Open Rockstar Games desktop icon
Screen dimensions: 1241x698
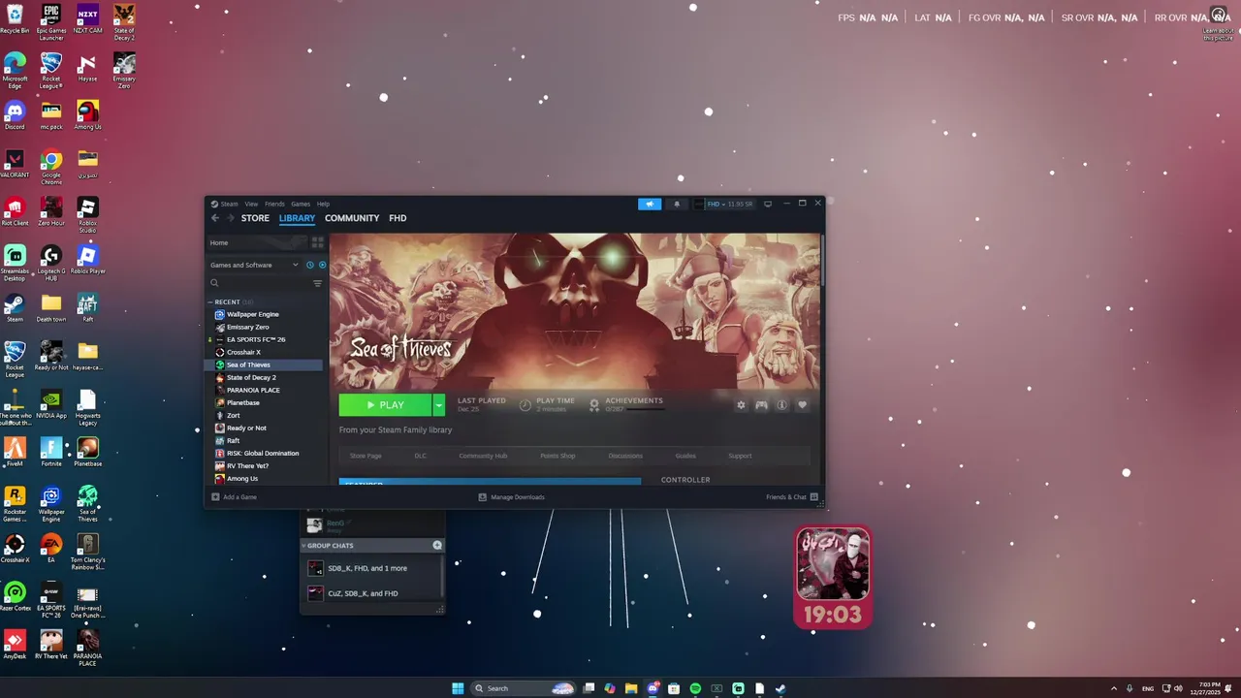pos(15,503)
